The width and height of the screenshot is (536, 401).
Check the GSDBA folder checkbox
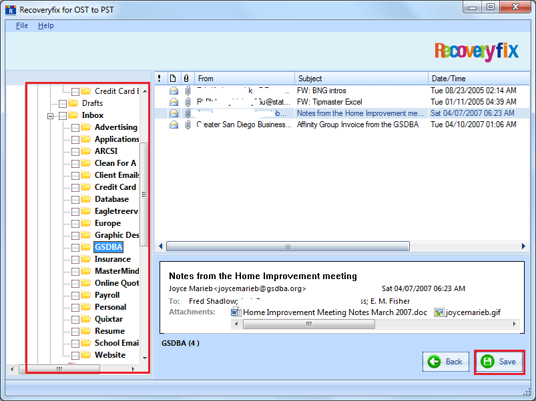75,248
